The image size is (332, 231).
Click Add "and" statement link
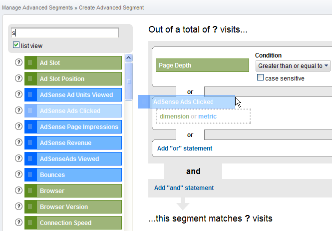pos(184,187)
